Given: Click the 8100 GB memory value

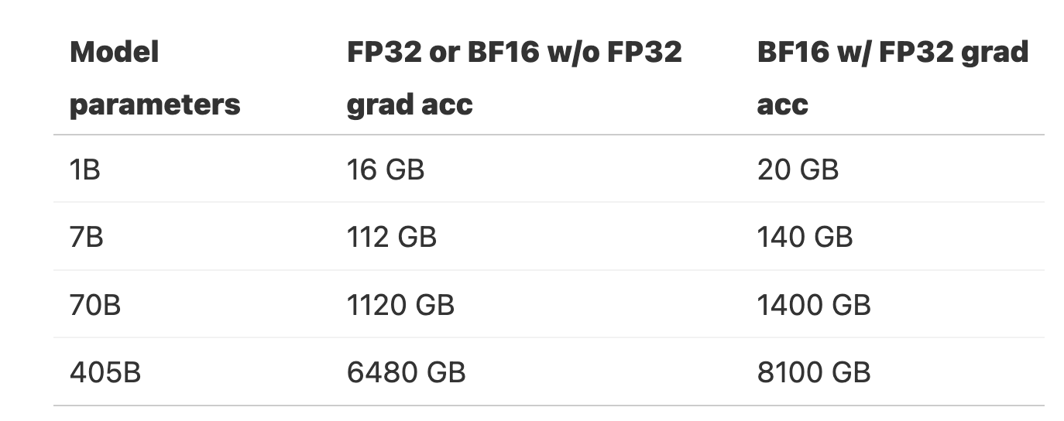Looking at the screenshot, I should click(814, 372).
